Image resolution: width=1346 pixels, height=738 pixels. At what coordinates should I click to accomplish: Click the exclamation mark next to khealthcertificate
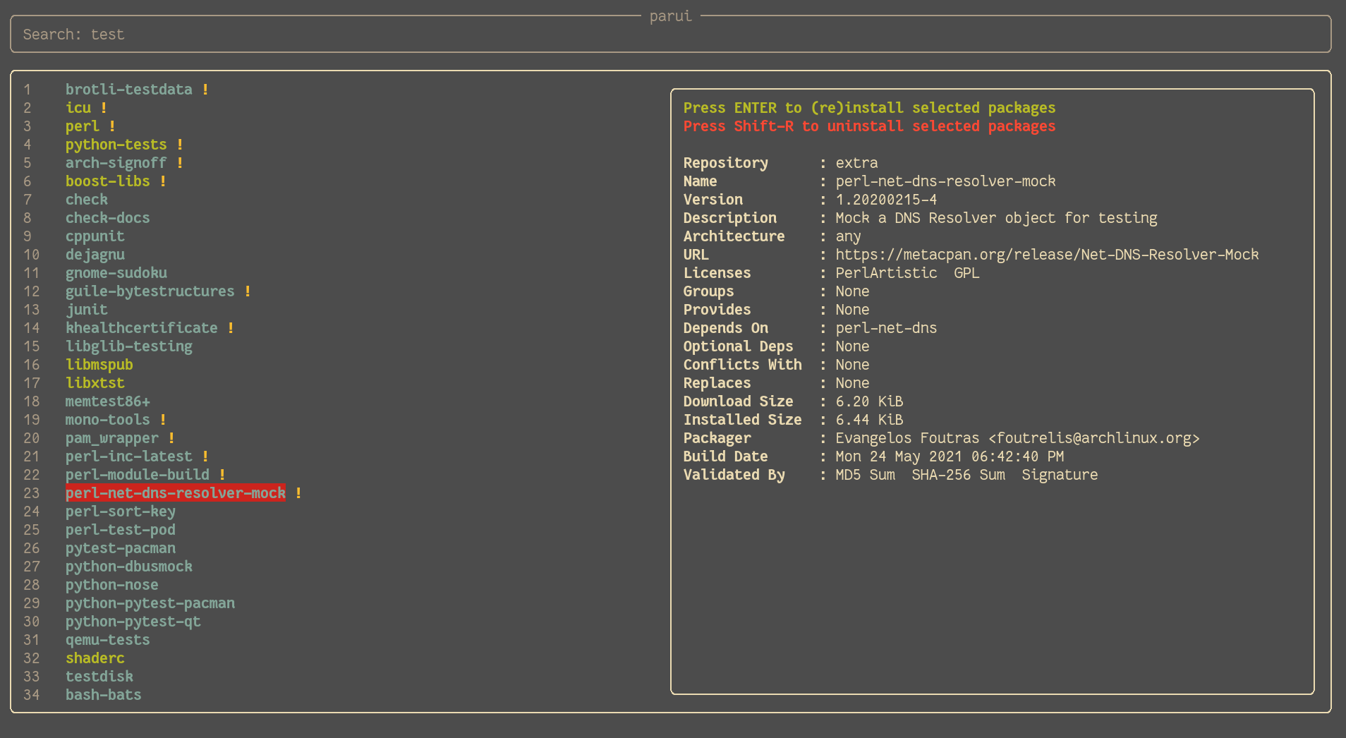[231, 328]
